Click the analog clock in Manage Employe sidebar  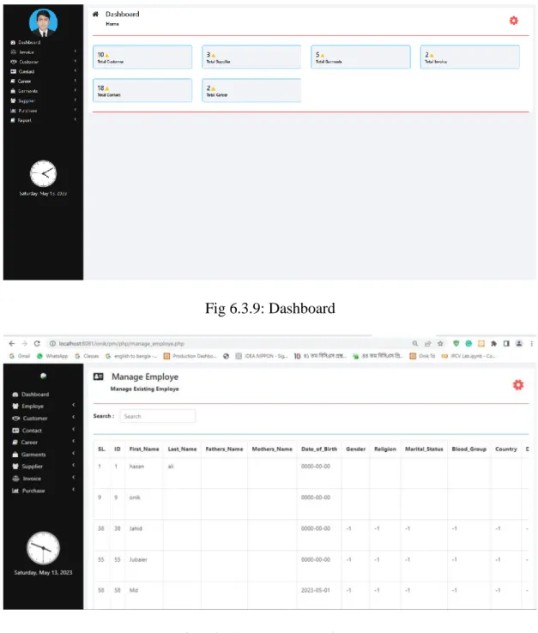pyautogui.click(x=43, y=548)
